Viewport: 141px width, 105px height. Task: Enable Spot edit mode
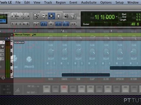point(2,17)
